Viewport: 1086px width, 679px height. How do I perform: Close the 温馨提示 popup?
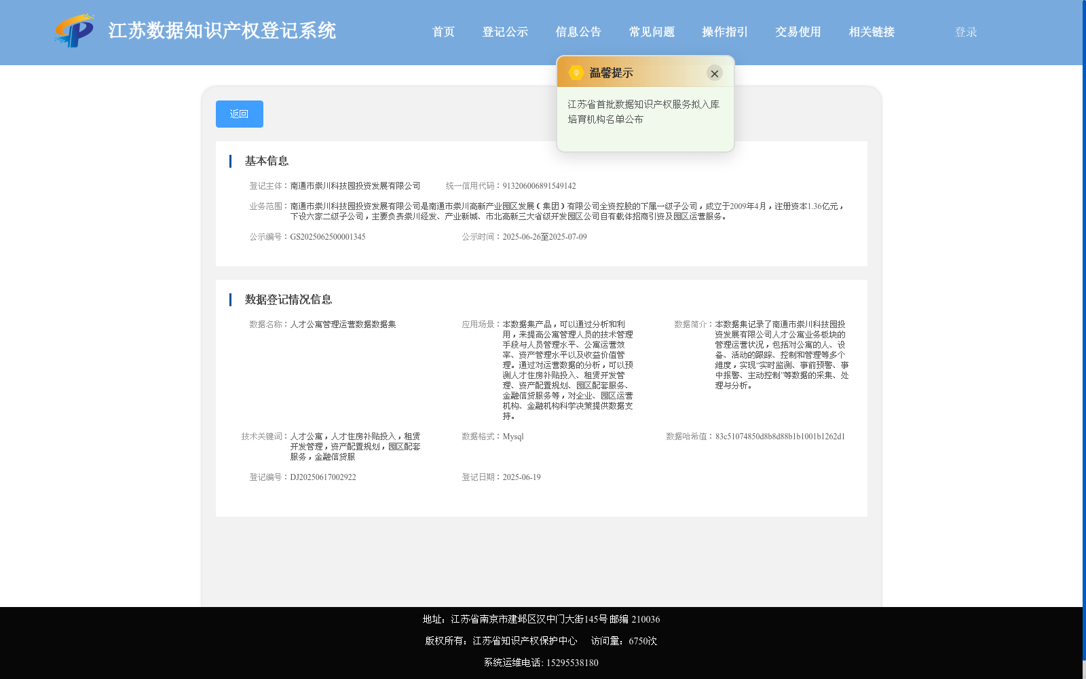714,73
